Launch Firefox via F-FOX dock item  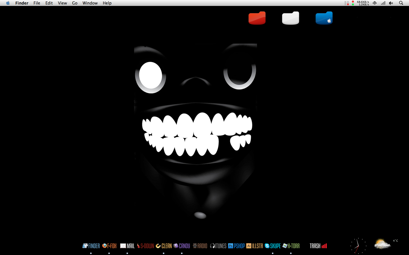109,246
